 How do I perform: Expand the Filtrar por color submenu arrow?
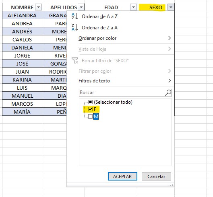pos(170,71)
